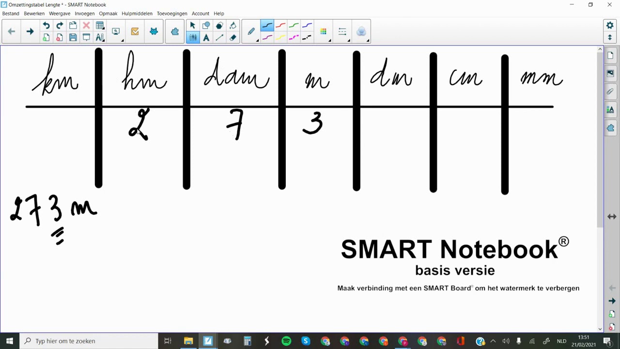Open the screen capture / display options
Image resolution: width=620 pixels, height=349 pixels.
click(116, 32)
